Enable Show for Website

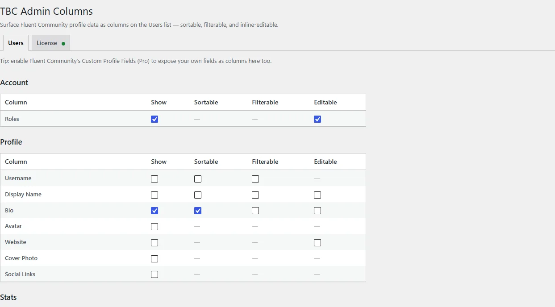click(x=154, y=243)
